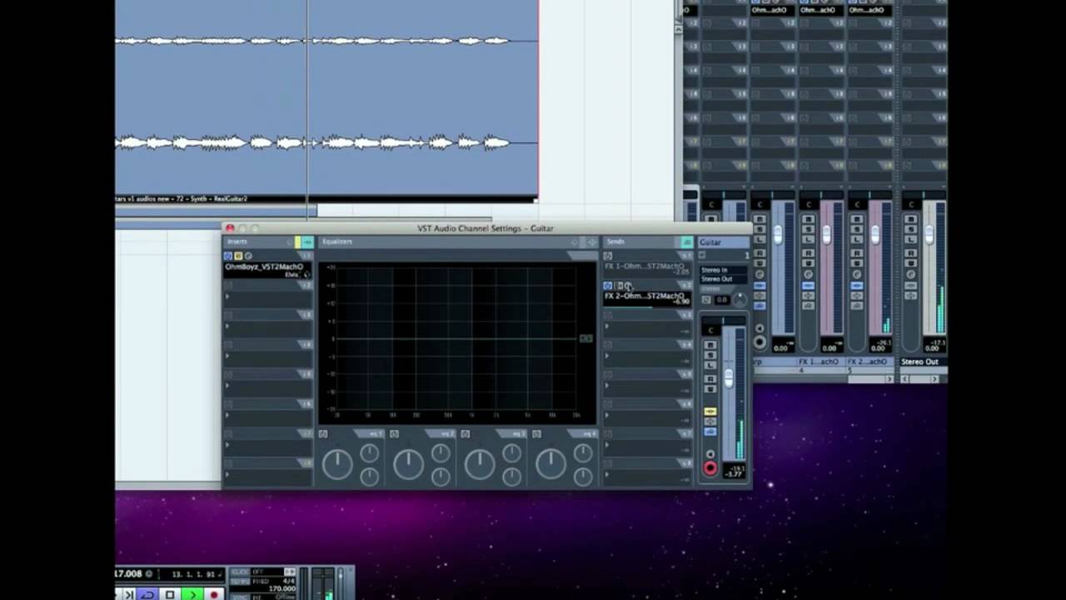The width and height of the screenshot is (1066, 600).
Task: Click the Guitar channel name field
Action: pyautogui.click(x=724, y=242)
